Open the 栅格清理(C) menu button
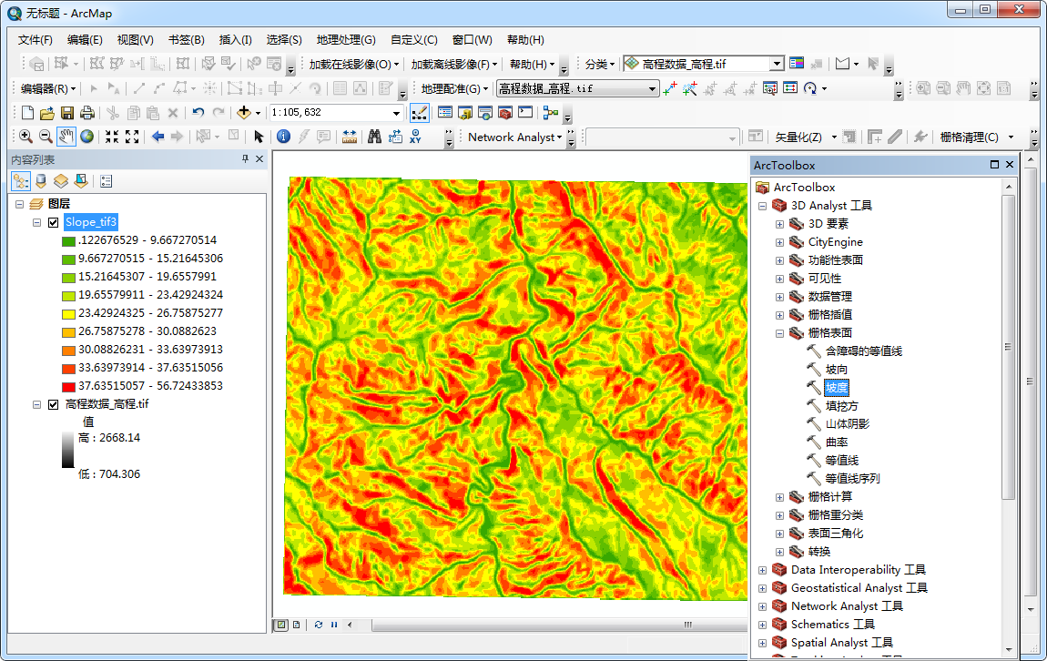 click(x=976, y=137)
